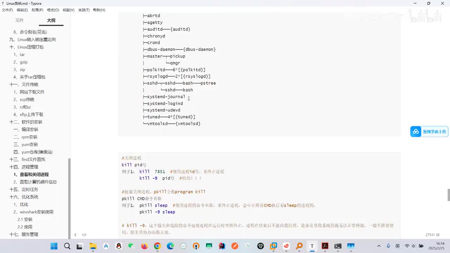
Task: Click the battery icon in the system tray
Action: tap(421, 246)
